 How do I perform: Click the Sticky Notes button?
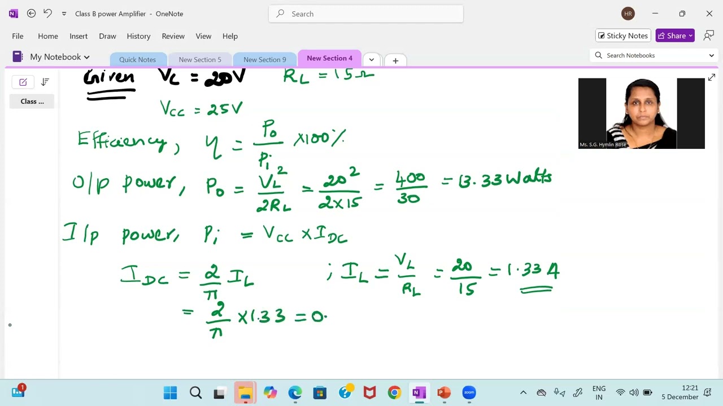point(623,36)
